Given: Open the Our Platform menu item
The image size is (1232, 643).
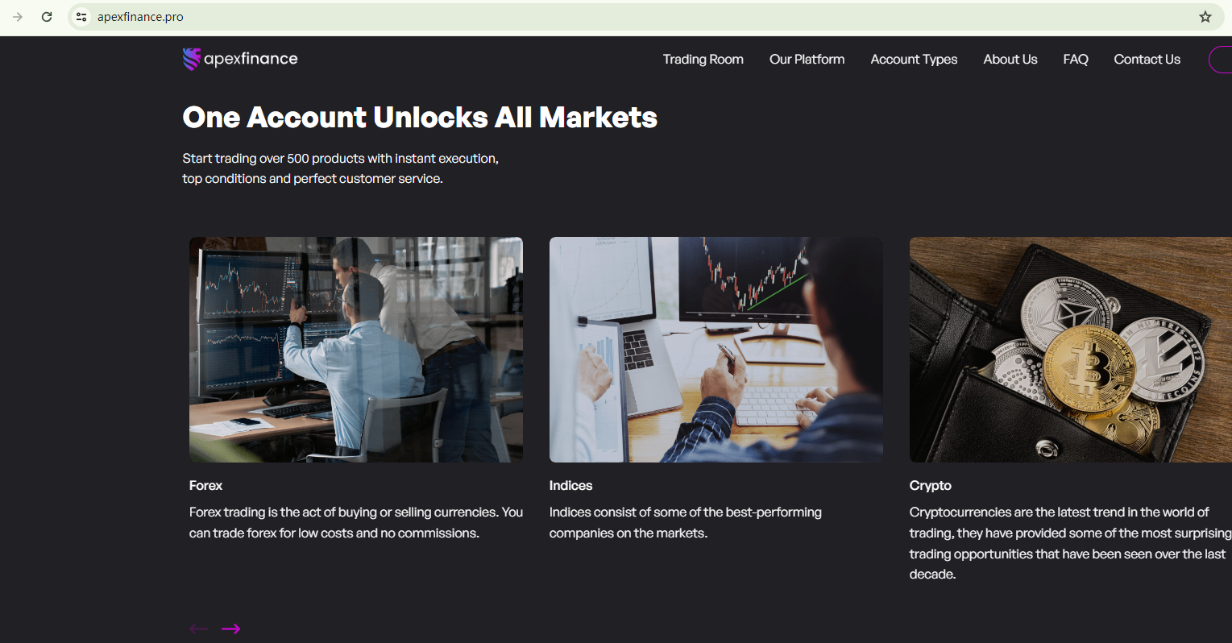Looking at the screenshot, I should pos(807,59).
